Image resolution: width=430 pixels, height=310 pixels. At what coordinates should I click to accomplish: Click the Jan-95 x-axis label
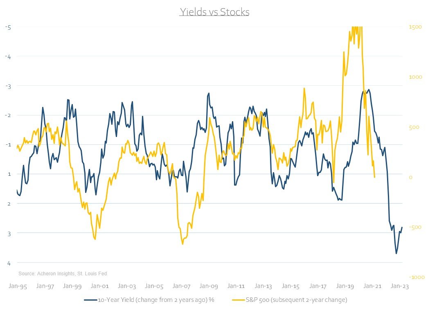[18, 286]
